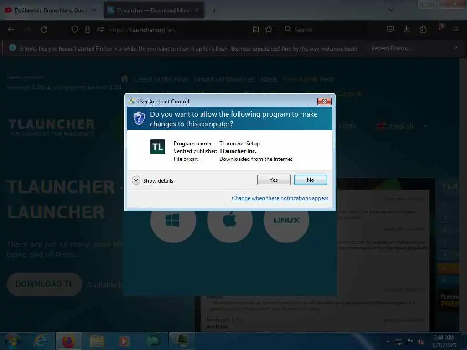
Task: Dismiss the Firefox refresh notification bar
Action: tap(456, 47)
